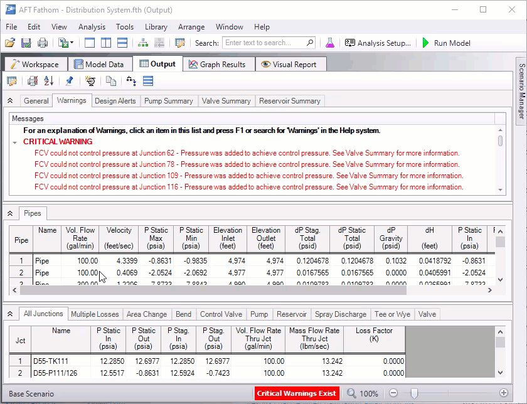The image size is (527, 404).
Task: Click the zoom in plus button
Action: pos(503,393)
